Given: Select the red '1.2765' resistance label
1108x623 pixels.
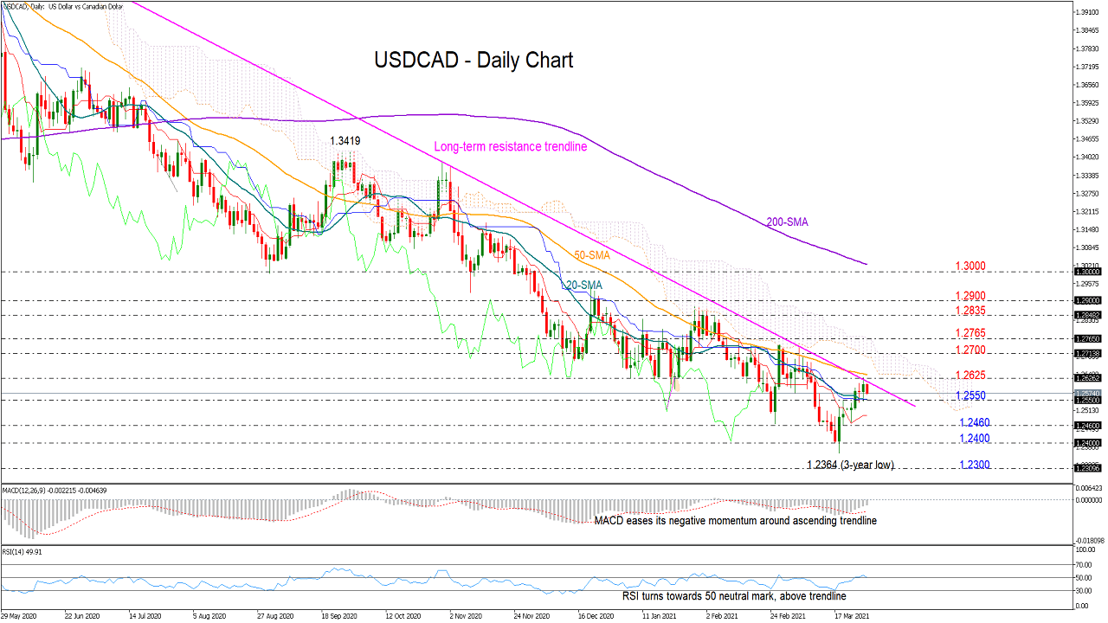Looking at the screenshot, I should tap(971, 333).
